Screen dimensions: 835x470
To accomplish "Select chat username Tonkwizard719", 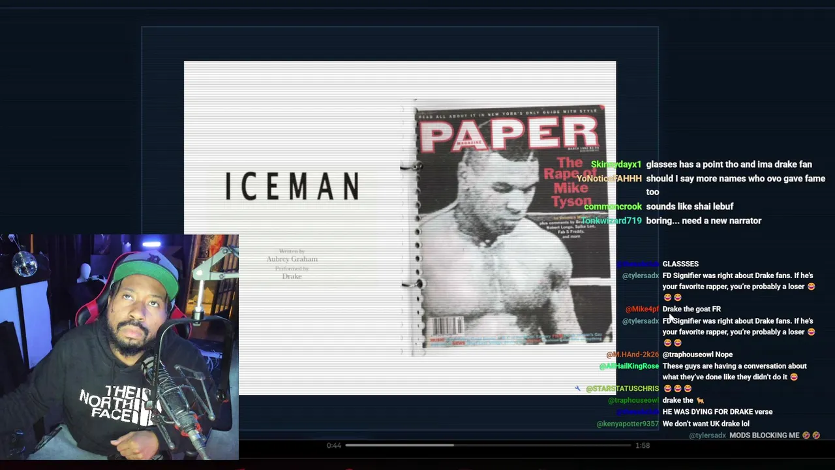I will (611, 221).
